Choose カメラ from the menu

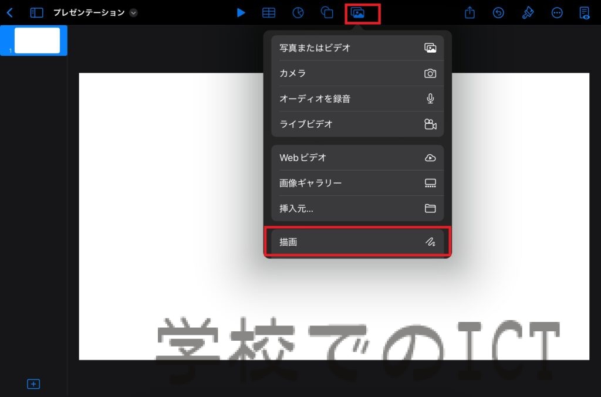[x=357, y=73]
